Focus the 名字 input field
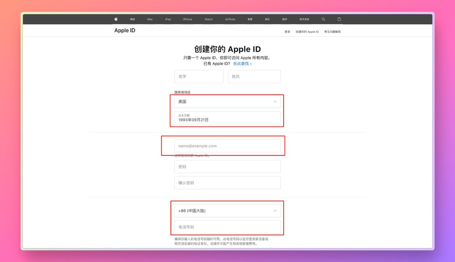Screen dimensions: 455x262 click(199, 76)
